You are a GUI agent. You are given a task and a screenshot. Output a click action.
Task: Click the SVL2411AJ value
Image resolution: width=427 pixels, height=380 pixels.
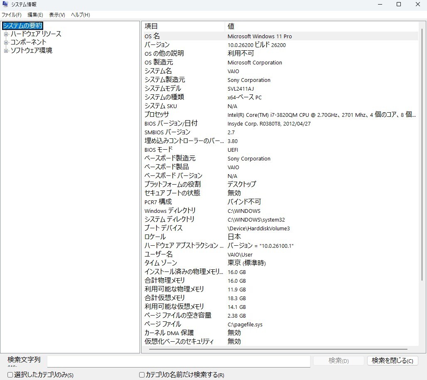(240, 89)
